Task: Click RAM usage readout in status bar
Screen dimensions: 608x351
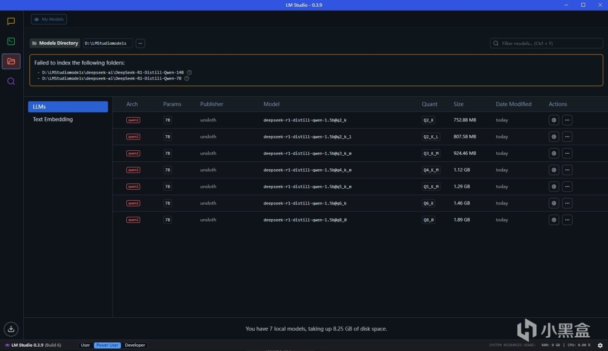Action: pos(551,345)
